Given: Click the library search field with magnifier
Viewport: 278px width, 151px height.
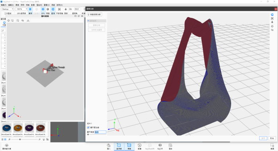Looking at the screenshot, I should [x=3, y=30].
